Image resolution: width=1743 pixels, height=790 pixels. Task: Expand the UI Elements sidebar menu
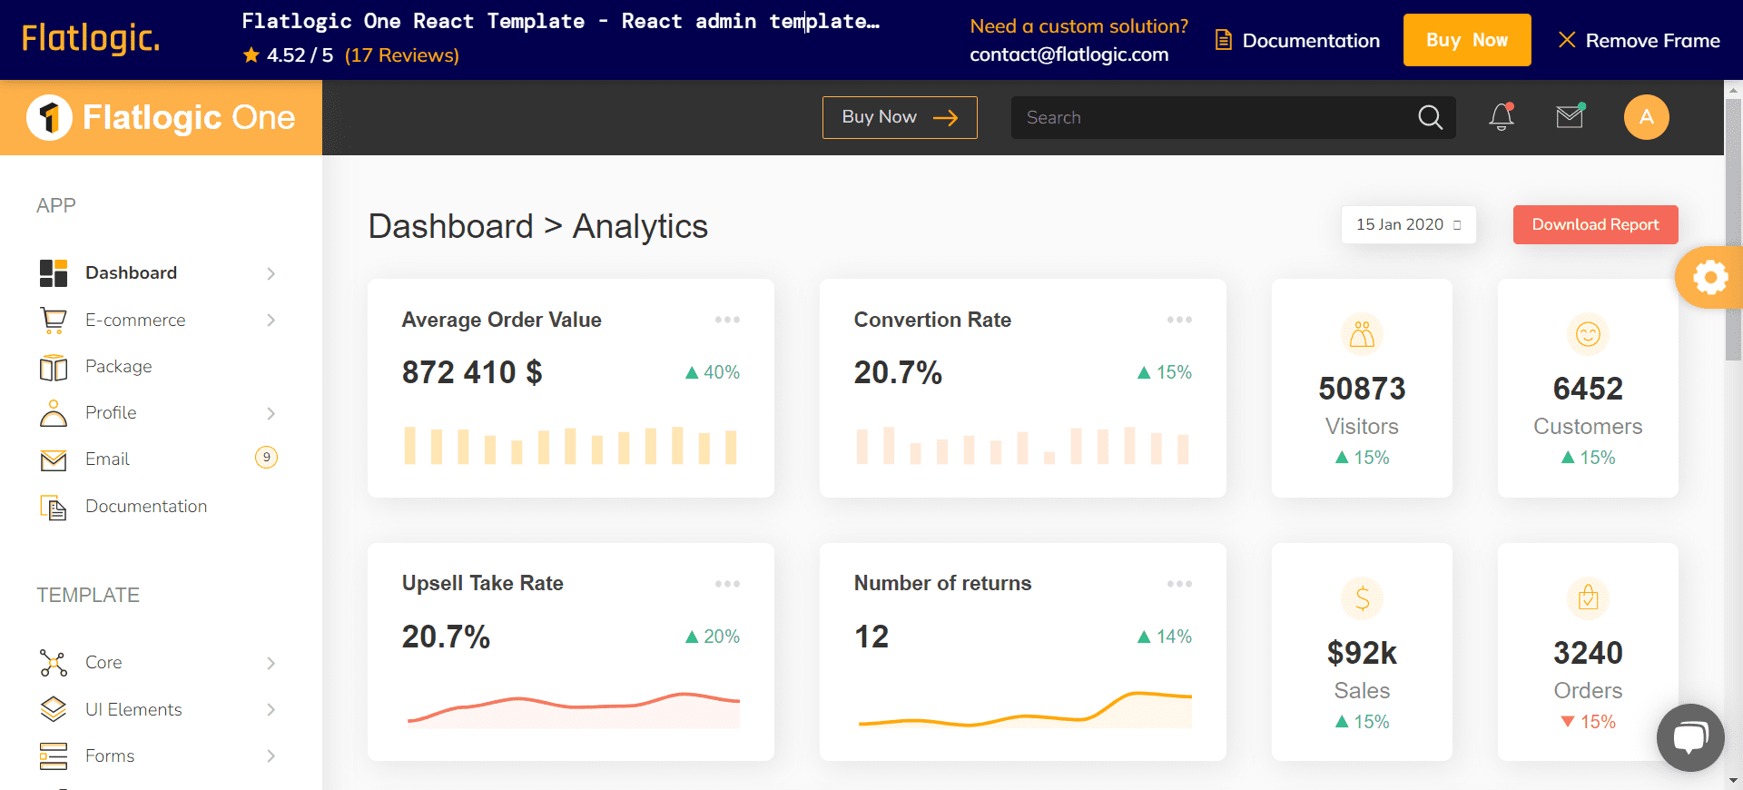point(271,709)
